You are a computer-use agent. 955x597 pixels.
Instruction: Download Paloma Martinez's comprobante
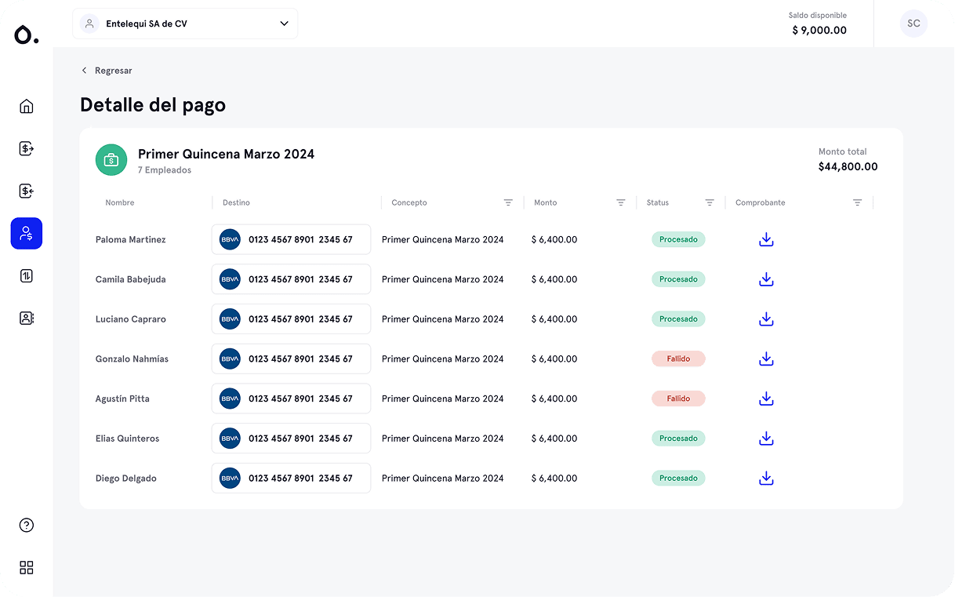[766, 239]
